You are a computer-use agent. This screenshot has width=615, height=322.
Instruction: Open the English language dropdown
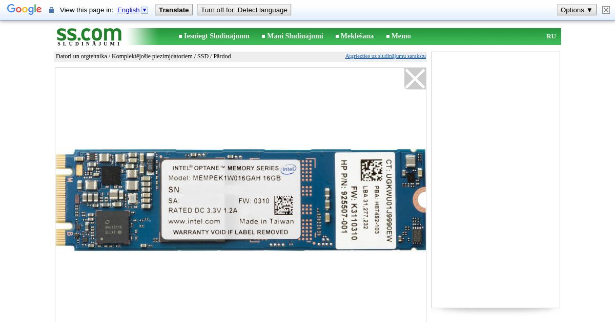point(132,10)
